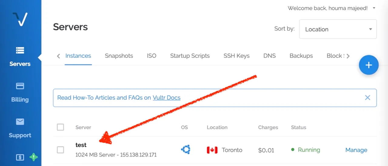The image size is (388, 166).
Task: Click the Status column header
Action: tap(299, 127)
